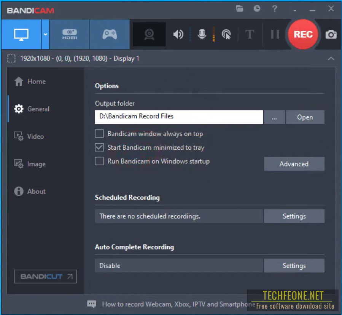Select Screen Recording mode monitor icon
Image resolution: width=342 pixels, height=315 pixels.
[21, 34]
